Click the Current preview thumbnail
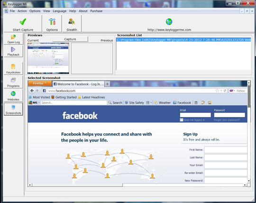The height and width of the screenshot is (203, 256). click(x=48, y=58)
